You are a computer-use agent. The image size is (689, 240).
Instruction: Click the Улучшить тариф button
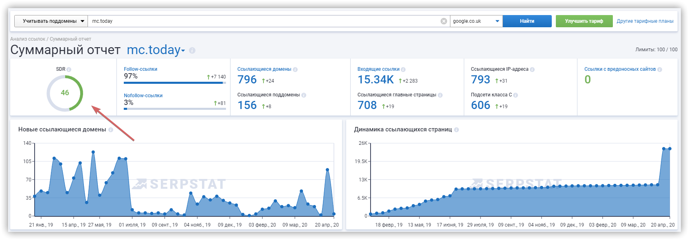tap(584, 21)
